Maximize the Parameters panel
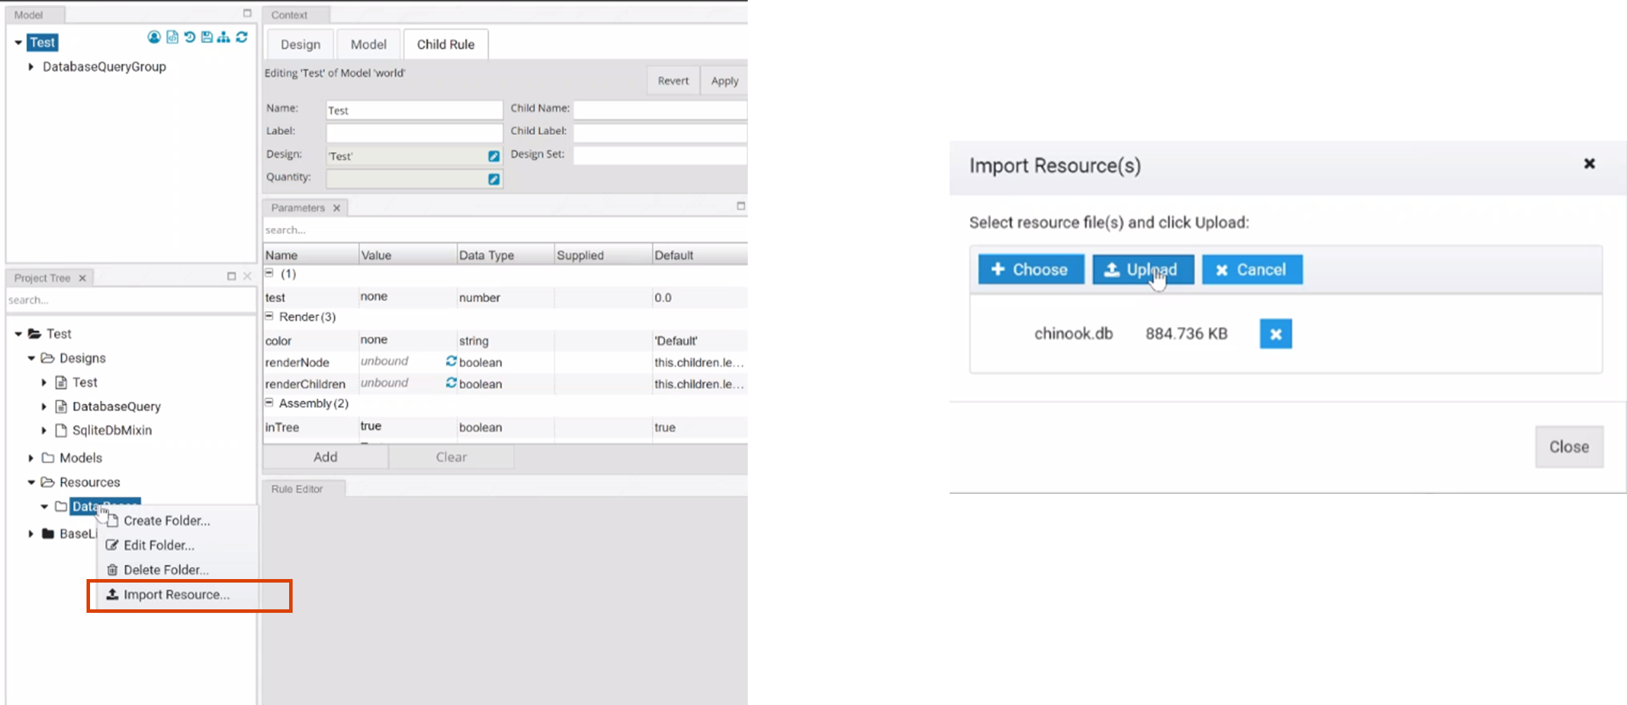Image resolution: width=1627 pixels, height=705 pixels. (x=740, y=206)
